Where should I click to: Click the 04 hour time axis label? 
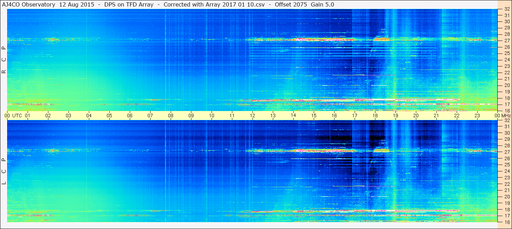point(89,116)
